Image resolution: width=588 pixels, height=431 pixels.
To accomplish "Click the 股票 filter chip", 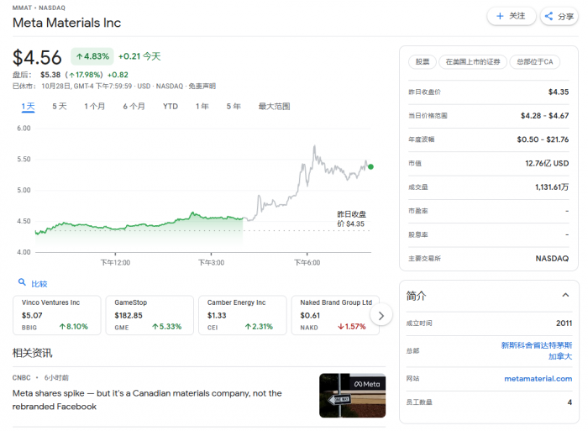I will click(422, 61).
